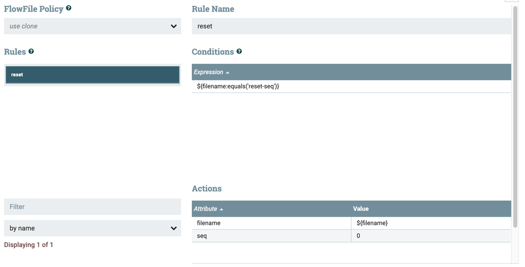The height and width of the screenshot is (267, 525).
Task: Open the 'use clone' FlowFile Policy dropdown
Action: pyautogui.click(x=92, y=26)
